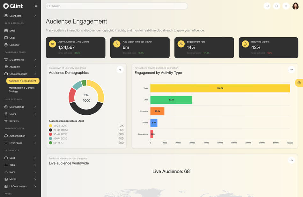Click the Active Audience users icon
The image size is (303, 197).
[x=52, y=44]
